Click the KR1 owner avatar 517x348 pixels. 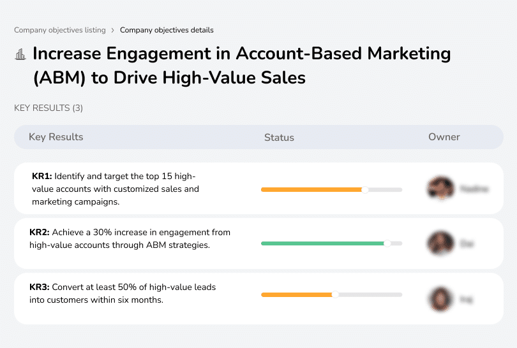[440, 188]
